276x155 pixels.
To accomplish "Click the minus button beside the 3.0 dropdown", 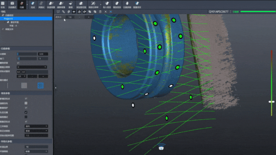I will pos(32,76).
